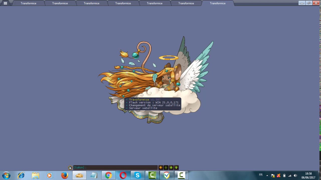Focus the [Salon] chat input field
Image resolution: width=321 pixels, height=180 pixels.
(x=116, y=167)
